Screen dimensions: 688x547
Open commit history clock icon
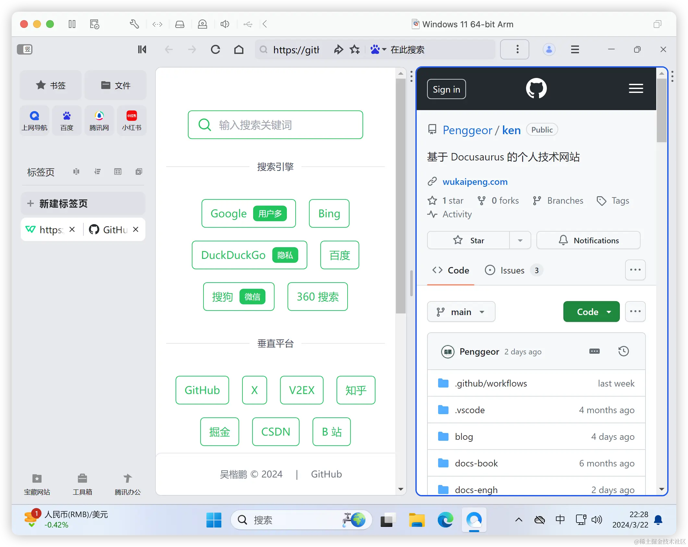(623, 351)
